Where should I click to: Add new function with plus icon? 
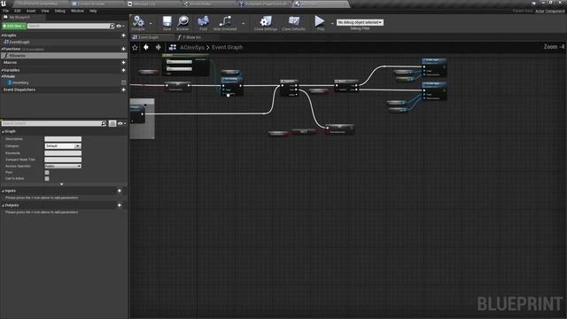[x=123, y=49]
